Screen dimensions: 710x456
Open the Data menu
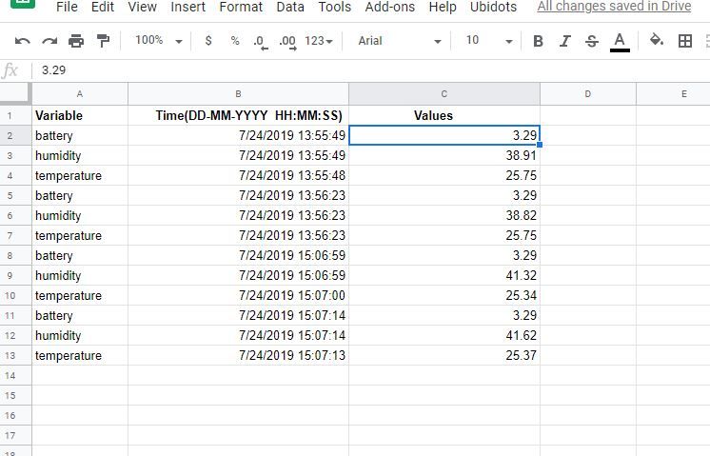click(x=290, y=7)
